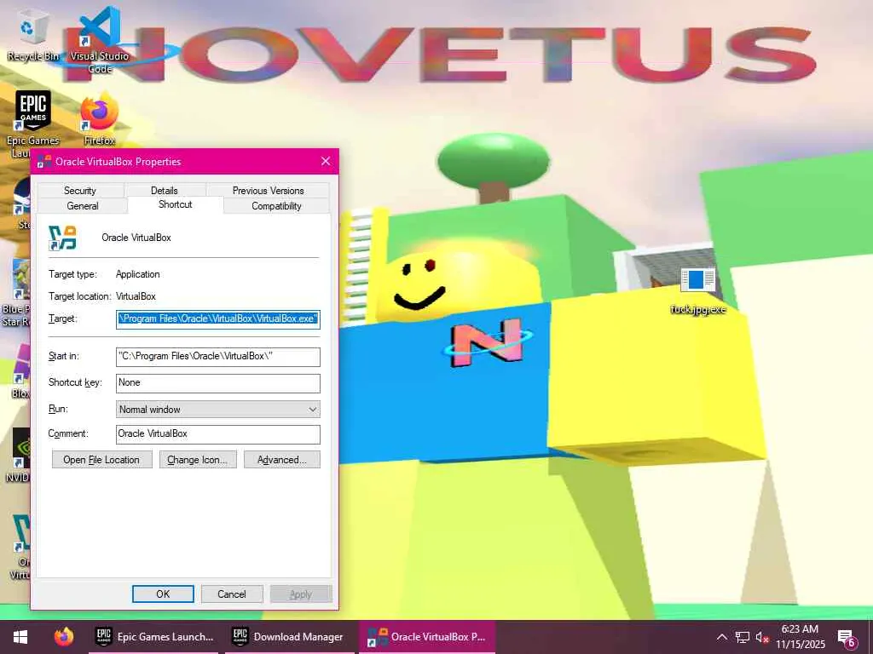Viewport: 873px width, 654px height.
Task: Switch to the Security tab
Action: click(80, 190)
